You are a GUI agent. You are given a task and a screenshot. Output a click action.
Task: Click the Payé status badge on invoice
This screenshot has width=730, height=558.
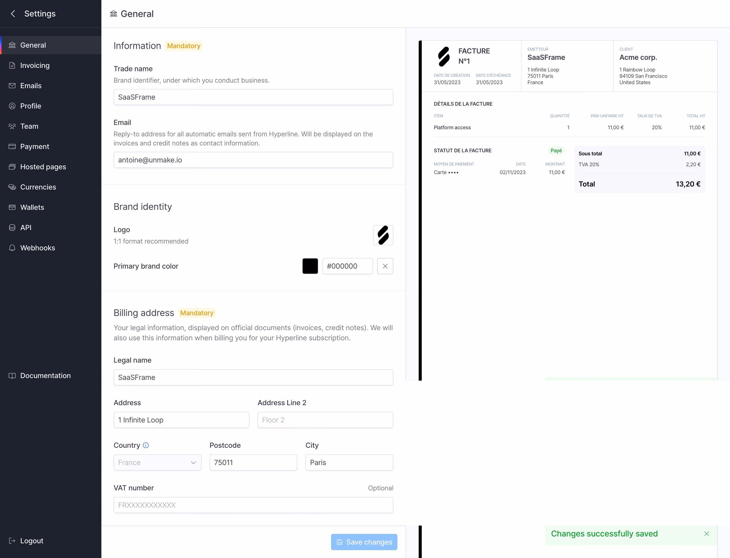point(556,151)
